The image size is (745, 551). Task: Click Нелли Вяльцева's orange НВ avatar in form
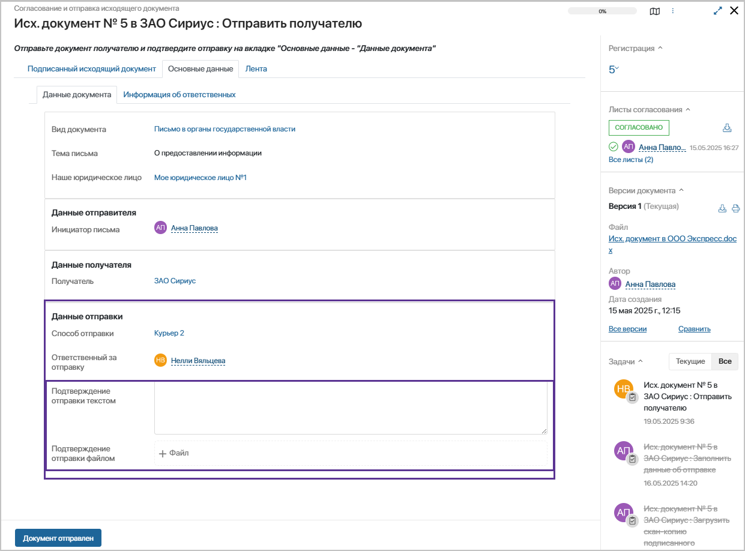click(x=160, y=360)
